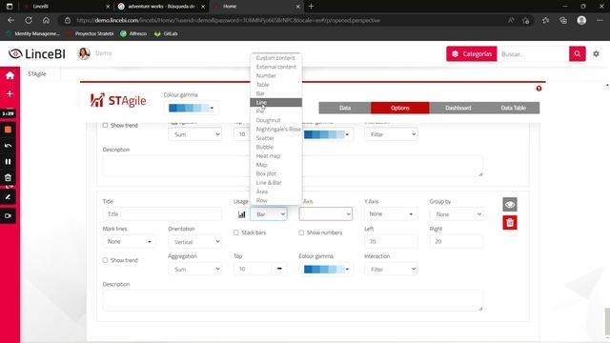Choose Scatter from the chart type list
Screen dimensions: 610x343
point(275,138)
